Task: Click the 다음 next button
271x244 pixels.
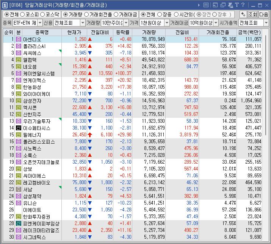Action: click(263, 14)
